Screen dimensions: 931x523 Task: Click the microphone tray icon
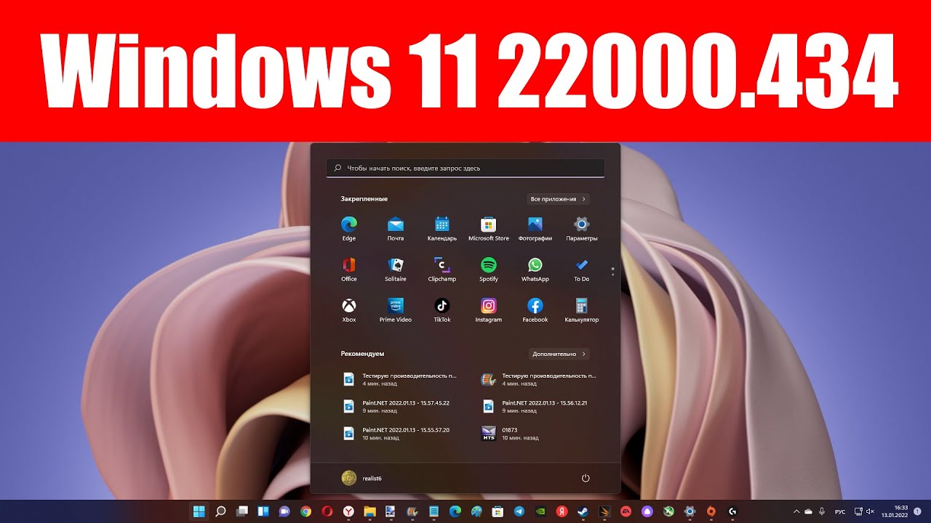click(x=821, y=511)
